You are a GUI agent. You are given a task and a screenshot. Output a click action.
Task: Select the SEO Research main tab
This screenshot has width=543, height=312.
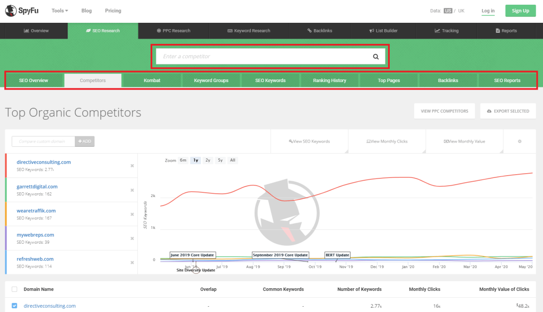(103, 31)
